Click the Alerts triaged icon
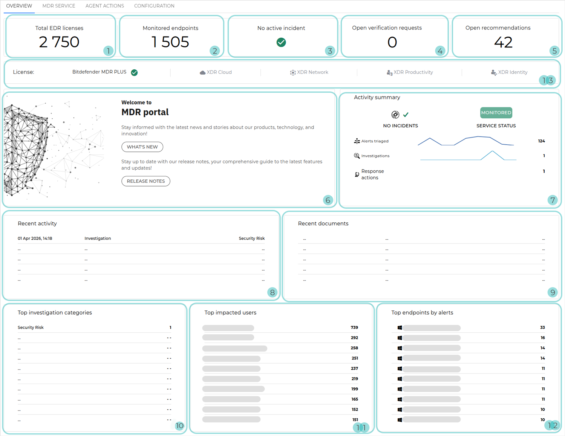This screenshot has height=436, width=565. point(357,141)
